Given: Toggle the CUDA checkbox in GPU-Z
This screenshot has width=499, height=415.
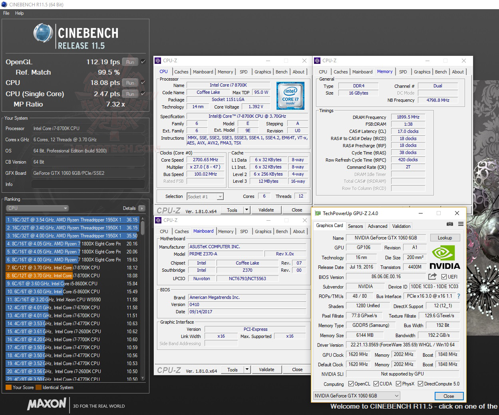Looking at the screenshot, I should [376, 383].
